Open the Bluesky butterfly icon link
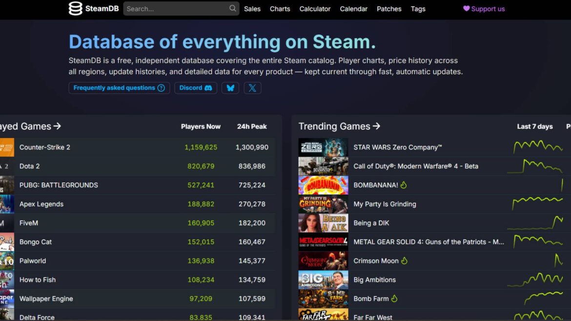Screen dimensions: 571x321 pos(230,88)
